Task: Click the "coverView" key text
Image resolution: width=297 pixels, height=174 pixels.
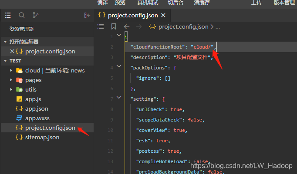Action: click(152, 130)
